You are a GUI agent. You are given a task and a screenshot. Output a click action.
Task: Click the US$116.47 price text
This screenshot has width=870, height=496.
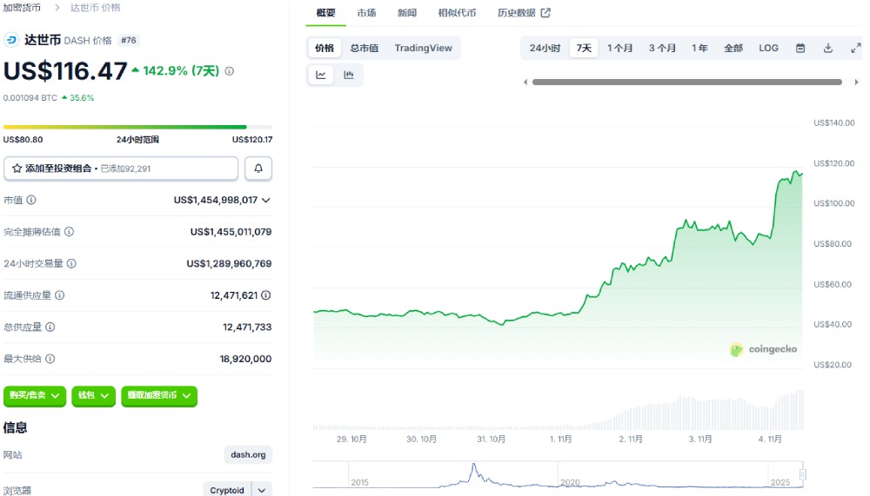(x=65, y=71)
